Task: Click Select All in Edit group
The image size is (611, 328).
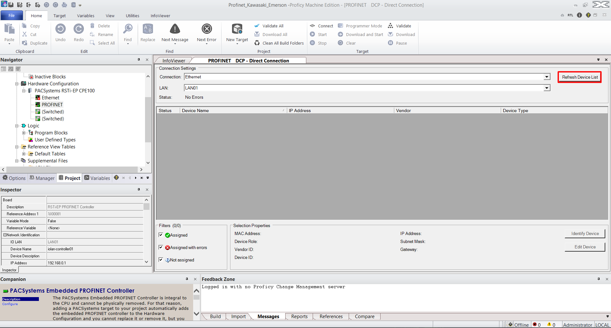Action: coord(102,43)
